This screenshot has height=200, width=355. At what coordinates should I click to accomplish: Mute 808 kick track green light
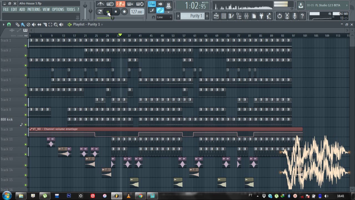pyautogui.click(x=26, y=125)
